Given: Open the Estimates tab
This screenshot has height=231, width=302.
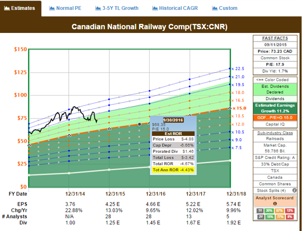Looking at the screenshot, I should [20, 8].
